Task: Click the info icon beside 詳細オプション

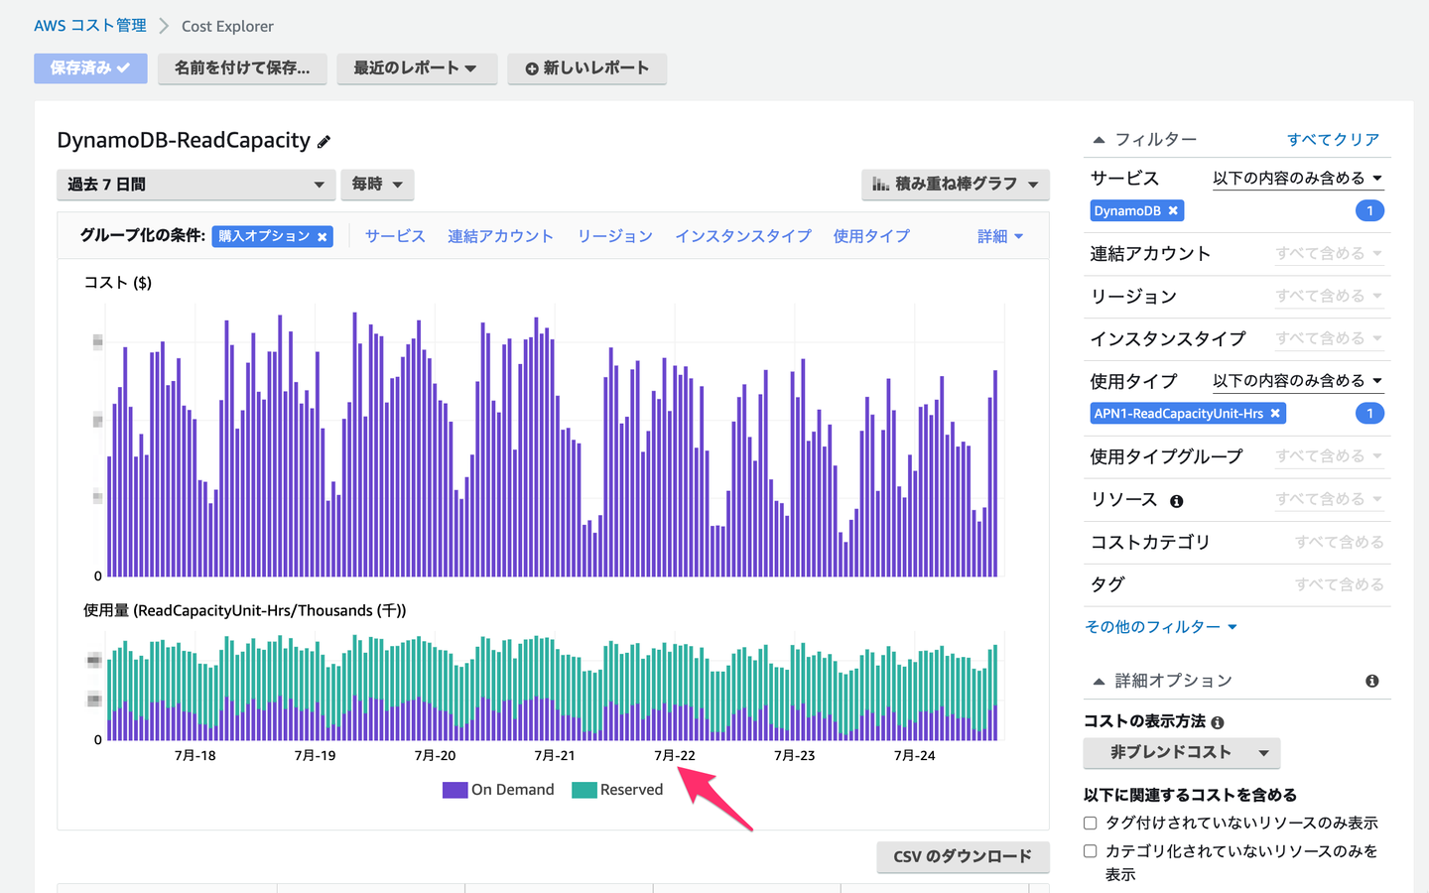Action: click(x=1372, y=681)
